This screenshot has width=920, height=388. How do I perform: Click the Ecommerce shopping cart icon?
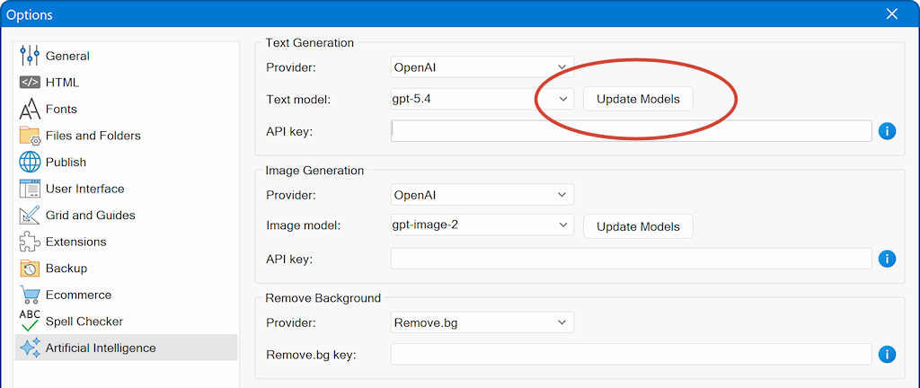coord(30,295)
